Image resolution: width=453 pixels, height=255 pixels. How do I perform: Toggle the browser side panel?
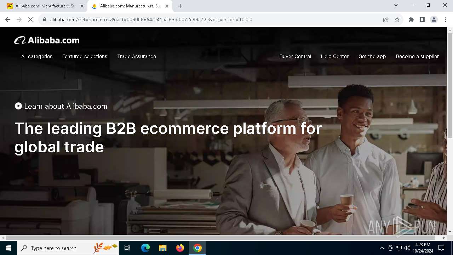(423, 19)
